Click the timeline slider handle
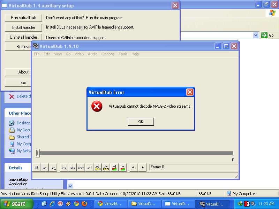279x209 pixels. pyautogui.click(x=38, y=153)
